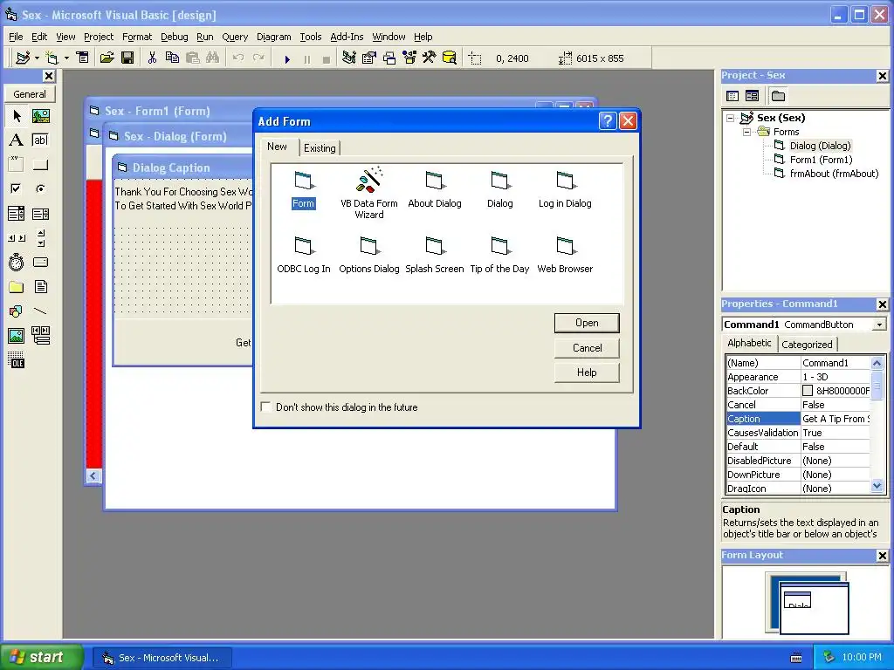Screen dimensions: 894x670
Task: Choose the Log in Dialog template
Action: coord(565,189)
